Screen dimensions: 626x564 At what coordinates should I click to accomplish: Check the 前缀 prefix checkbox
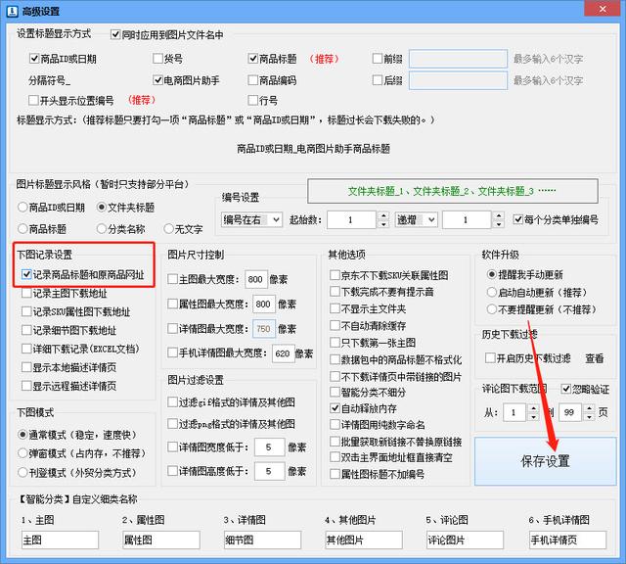pos(379,59)
